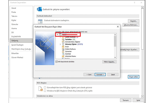Screen dimensions: 154x103
Task: Select Gönderilmiş Öğeler folder name
Action: point(73,42)
